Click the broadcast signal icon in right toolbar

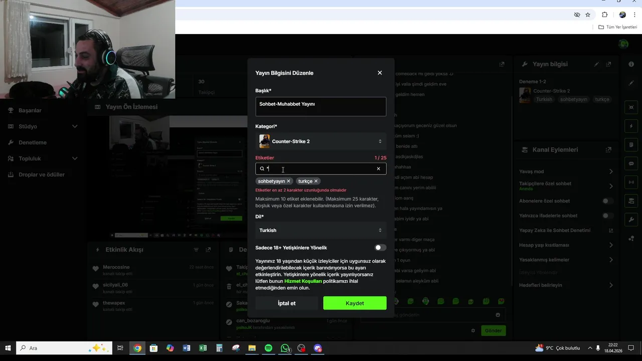631,182
